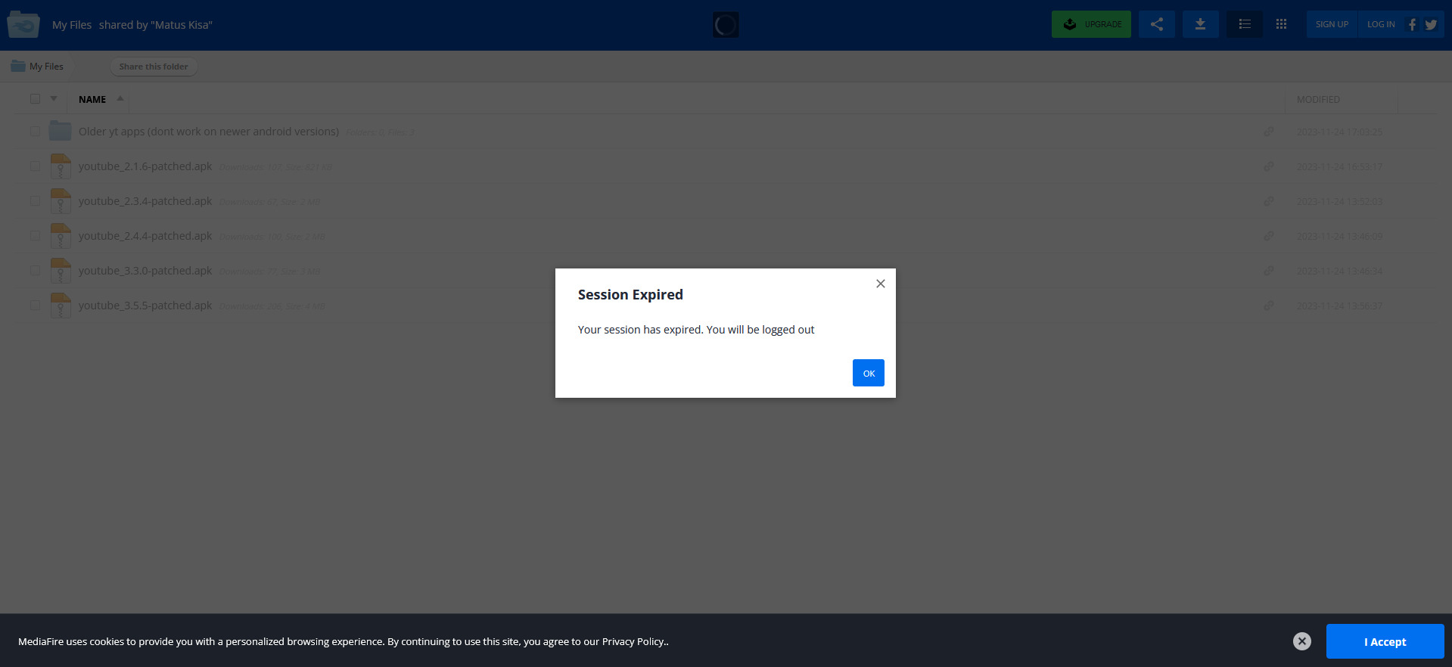Copy link icon for youtube_2.3.4-patched.apk
This screenshot has width=1452, height=667.
tap(1269, 201)
